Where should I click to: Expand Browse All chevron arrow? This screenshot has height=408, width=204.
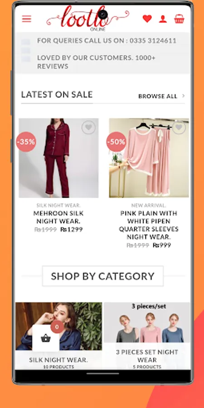184,96
